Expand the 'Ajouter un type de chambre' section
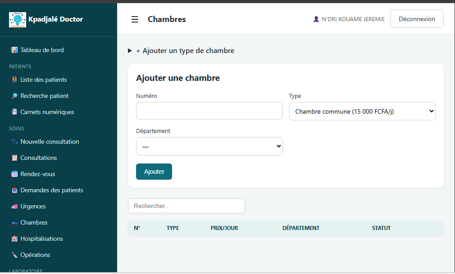This screenshot has height=274, width=455. (181, 51)
